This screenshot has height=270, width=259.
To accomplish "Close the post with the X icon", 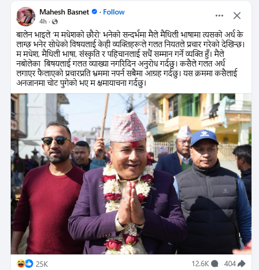I will pyautogui.click(x=237, y=16).
